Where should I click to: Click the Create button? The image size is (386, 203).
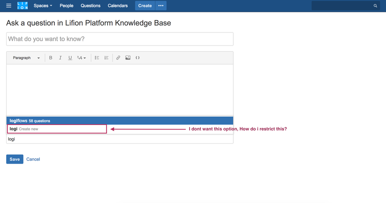coord(145,6)
